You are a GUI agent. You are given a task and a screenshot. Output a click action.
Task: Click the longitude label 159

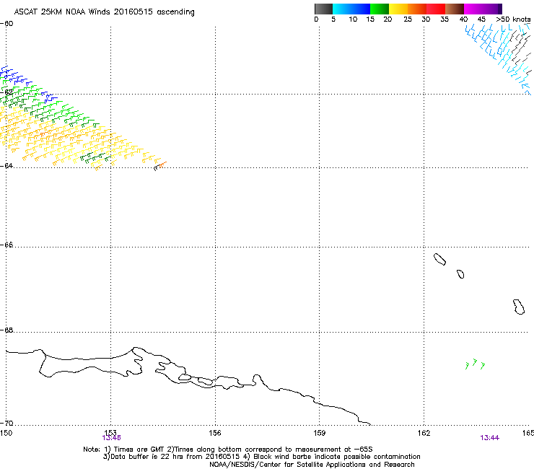pyautogui.click(x=319, y=433)
